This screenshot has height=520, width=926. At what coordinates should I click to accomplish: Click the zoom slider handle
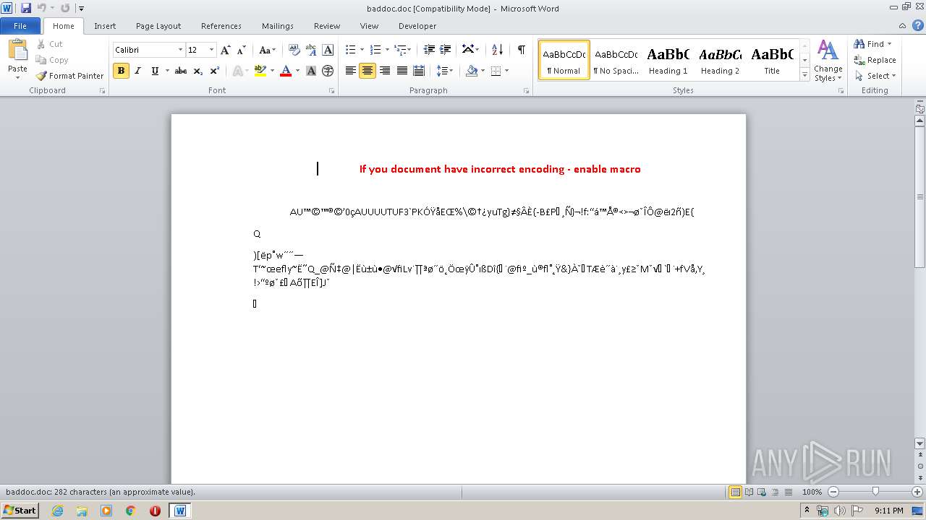point(875,492)
